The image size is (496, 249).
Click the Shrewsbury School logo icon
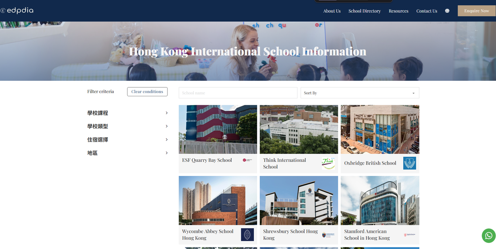[328, 235]
